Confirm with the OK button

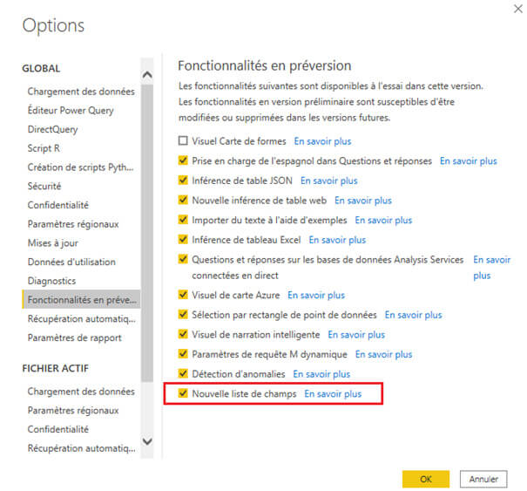point(426,479)
